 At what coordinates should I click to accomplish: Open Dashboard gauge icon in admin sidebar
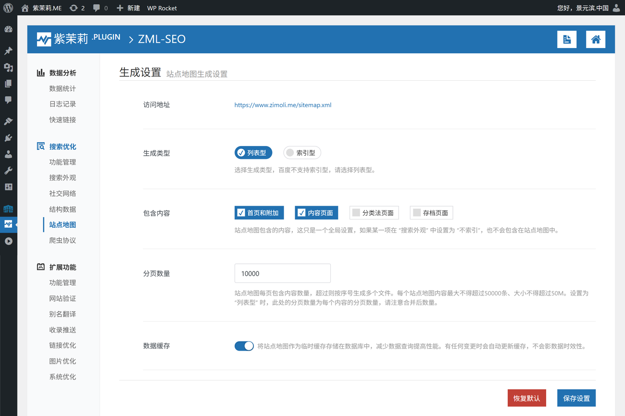click(8, 29)
